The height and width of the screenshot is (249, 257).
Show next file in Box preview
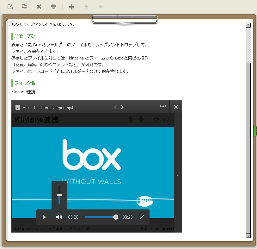[122, 107]
